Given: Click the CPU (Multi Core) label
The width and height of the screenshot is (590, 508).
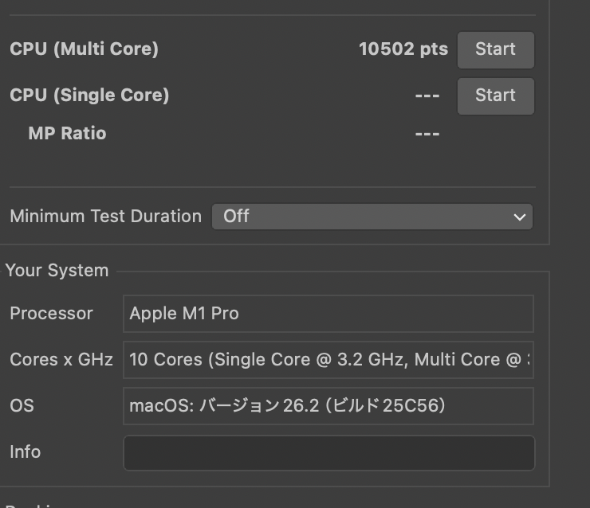Looking at the screenshot, I should click(84, 49).
